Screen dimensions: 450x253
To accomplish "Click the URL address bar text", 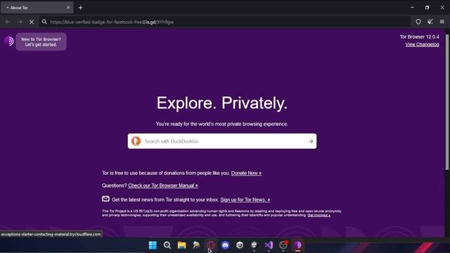I will (x=112, y=22).
